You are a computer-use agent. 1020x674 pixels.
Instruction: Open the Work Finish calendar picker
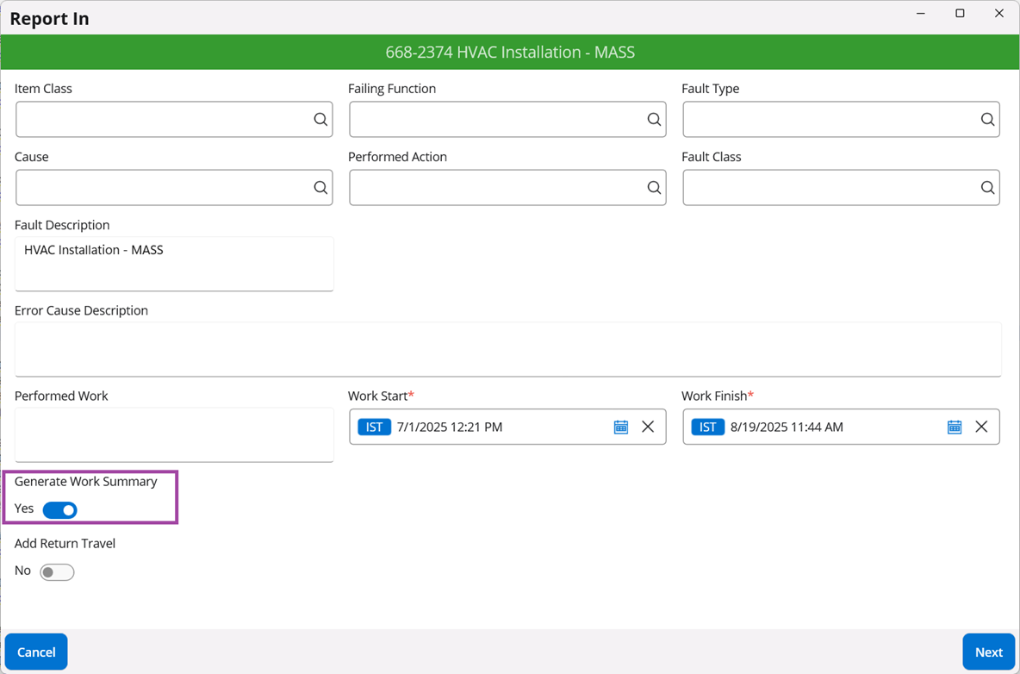pos(954,427)
